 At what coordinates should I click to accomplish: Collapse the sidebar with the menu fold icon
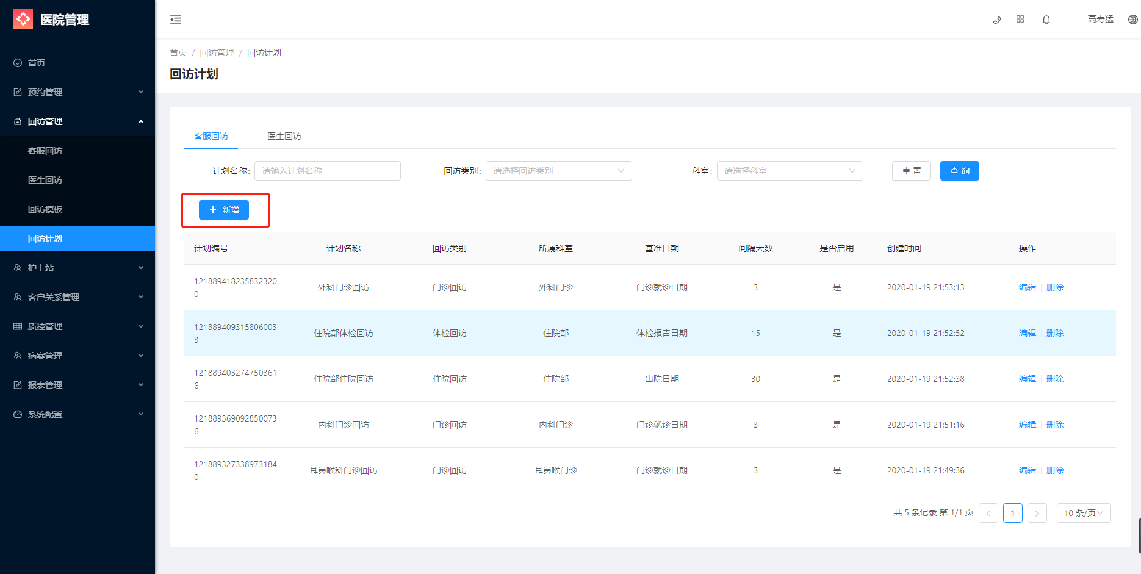pyautogui.click(x=176, y=20)
